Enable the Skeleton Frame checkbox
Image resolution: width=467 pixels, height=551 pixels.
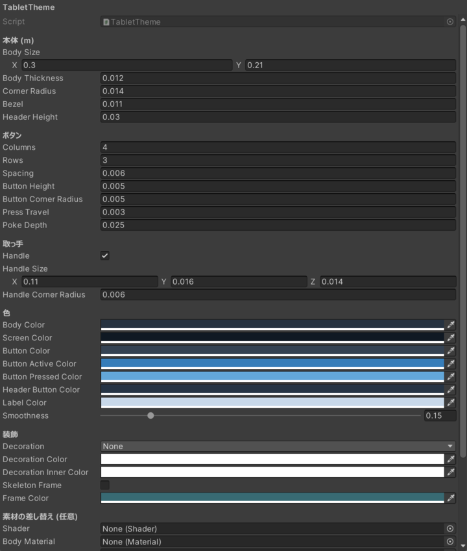[x=105, y=486]
